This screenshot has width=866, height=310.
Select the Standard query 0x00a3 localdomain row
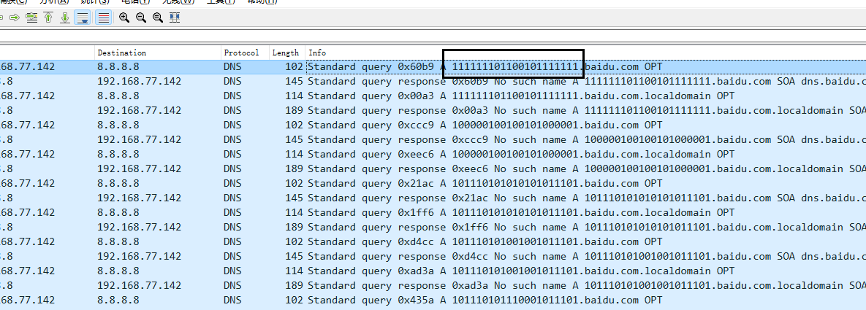(433, 96)
